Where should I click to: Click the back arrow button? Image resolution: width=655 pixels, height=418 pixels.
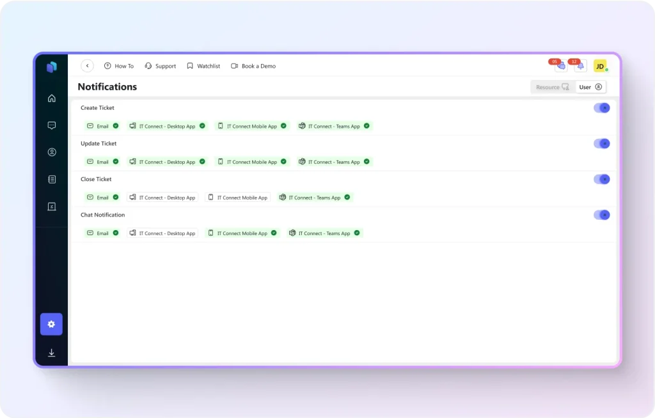point(88,66)
